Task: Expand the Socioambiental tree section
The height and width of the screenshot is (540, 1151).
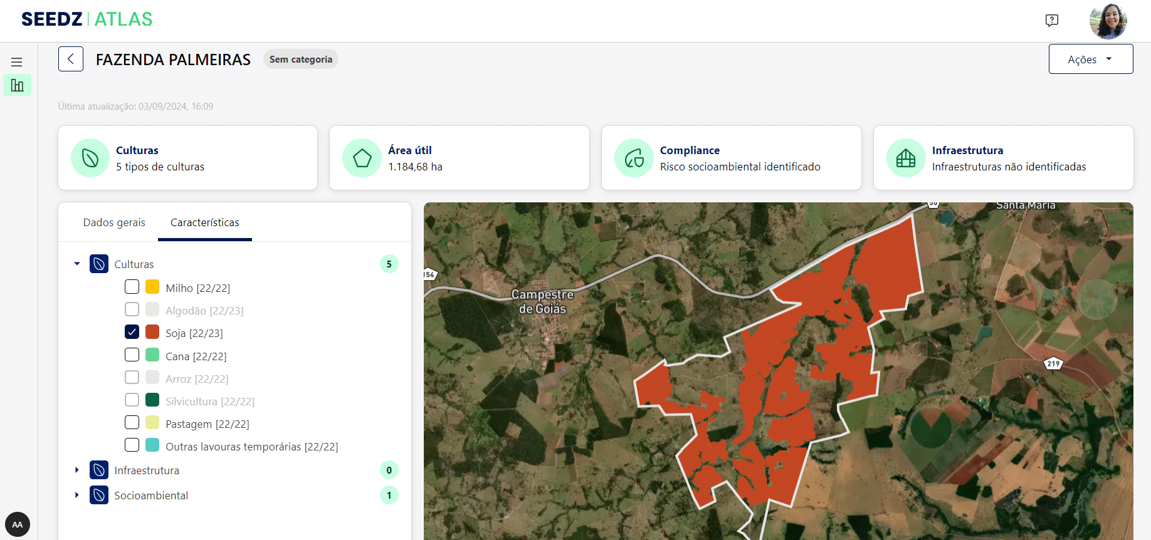Action: coord(77,495)
